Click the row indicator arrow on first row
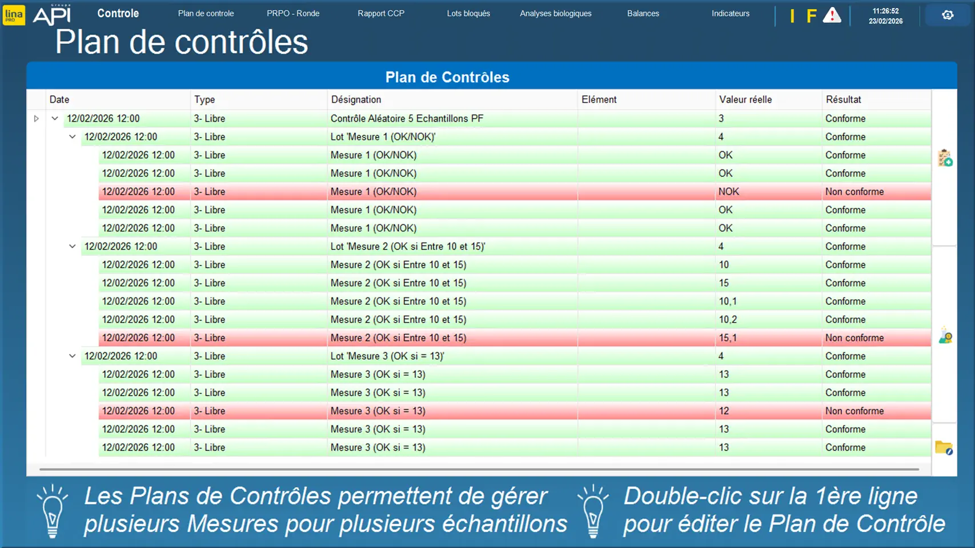 tap(36, 119)
